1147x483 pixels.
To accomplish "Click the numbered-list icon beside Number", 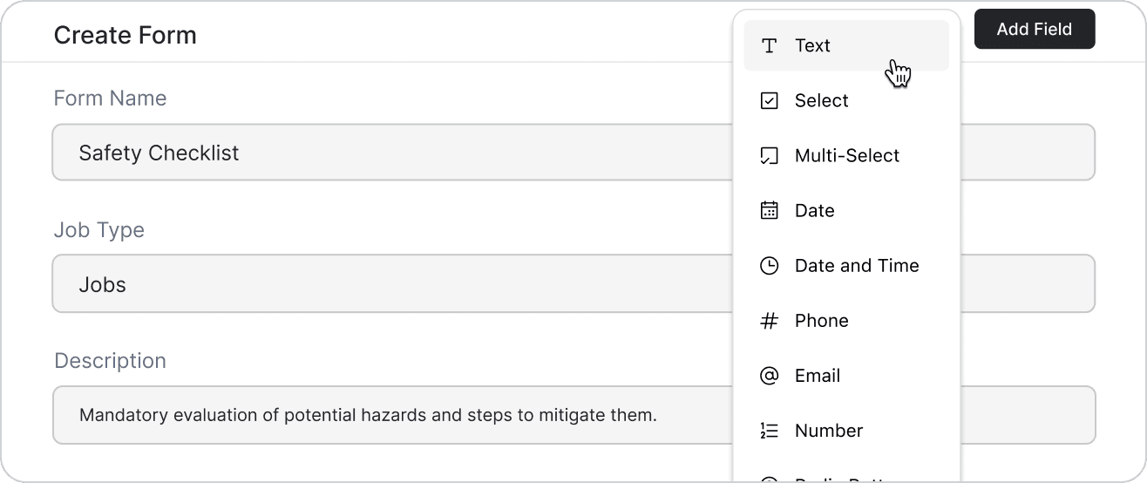I will [x=769, y=431].
